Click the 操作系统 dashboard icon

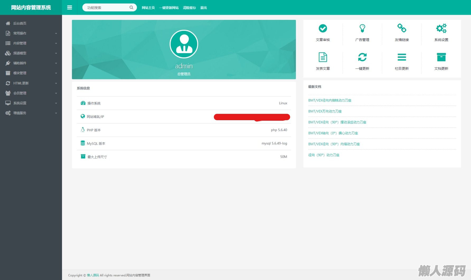tap(83, 103)
